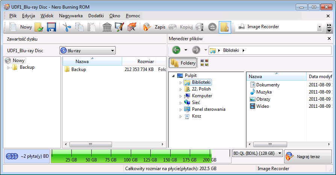Open the Image Recorder dropdown
Viewport: 336px width, 175px height.
click(319, 27)
